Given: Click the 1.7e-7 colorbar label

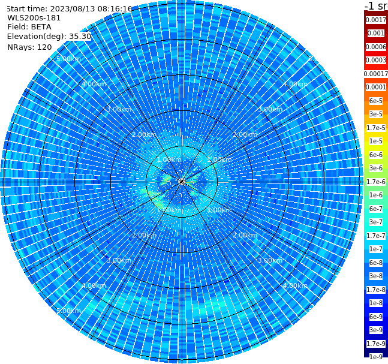Looking at the screenshot, I should click(x=376, y=236).
